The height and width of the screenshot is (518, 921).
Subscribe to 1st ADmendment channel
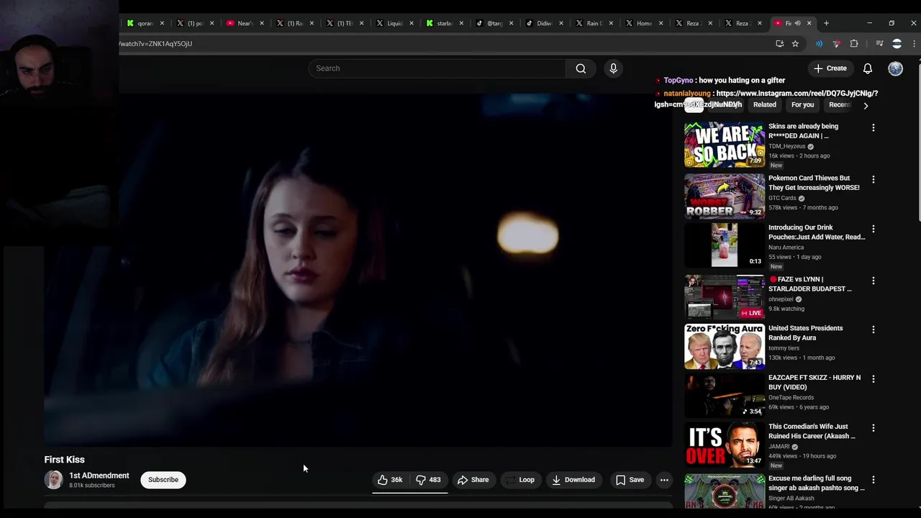click(163, 480)
